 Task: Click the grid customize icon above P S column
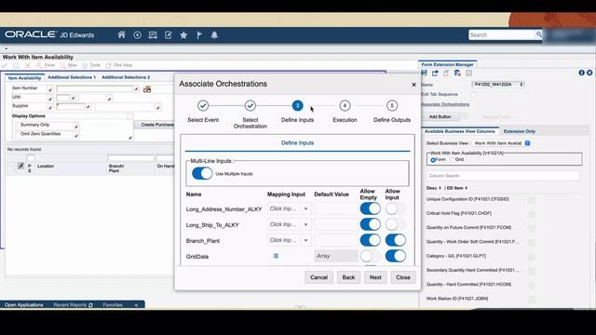point(20,166)
